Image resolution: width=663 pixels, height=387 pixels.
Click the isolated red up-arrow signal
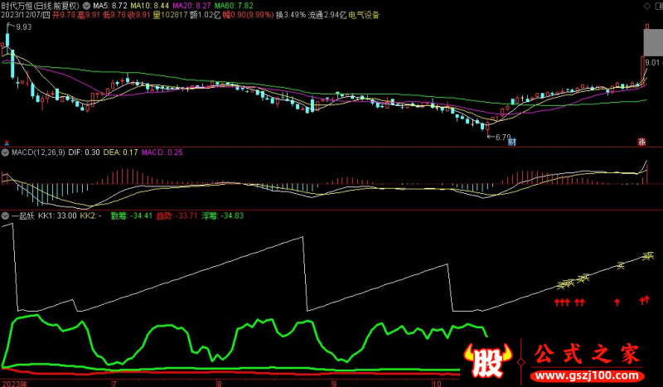pos(616,302)
